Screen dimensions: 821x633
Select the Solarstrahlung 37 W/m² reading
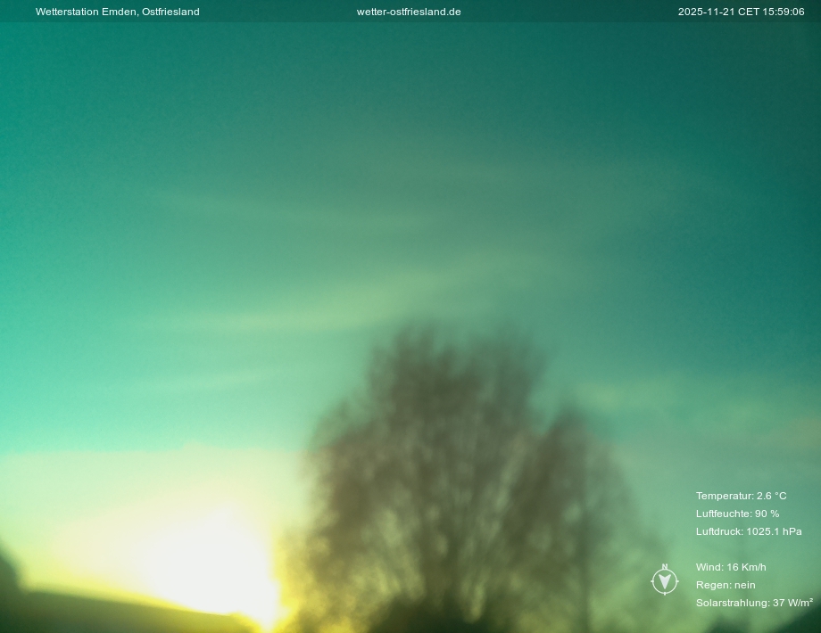pyautogui.click(x=754, y=603)
